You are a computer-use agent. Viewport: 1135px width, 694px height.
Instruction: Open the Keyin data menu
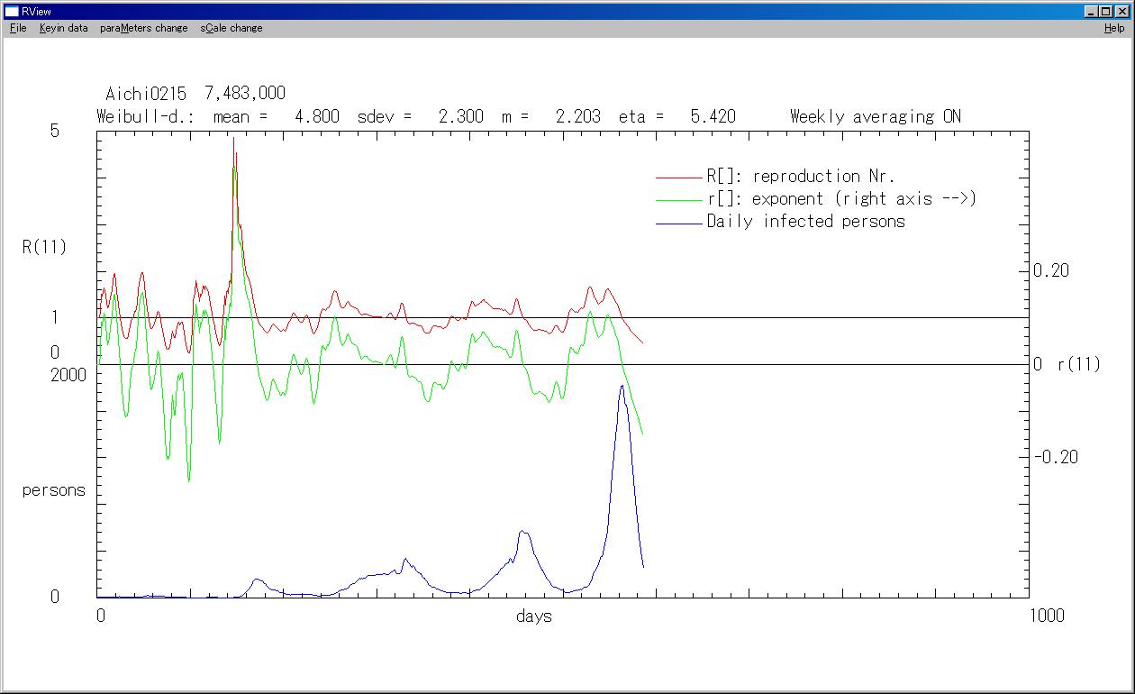(63, 28)
